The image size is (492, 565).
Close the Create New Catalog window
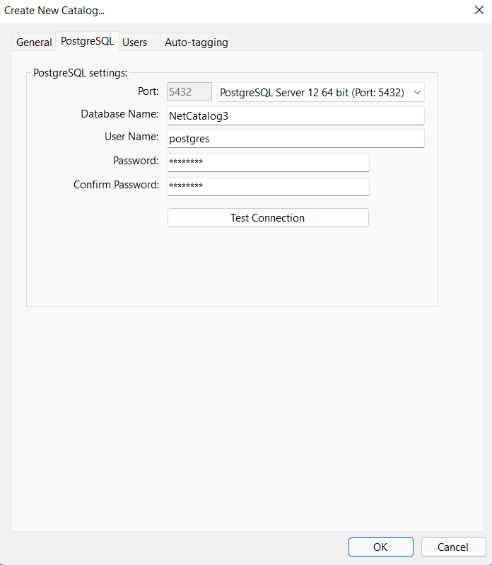tap(479, 11)
